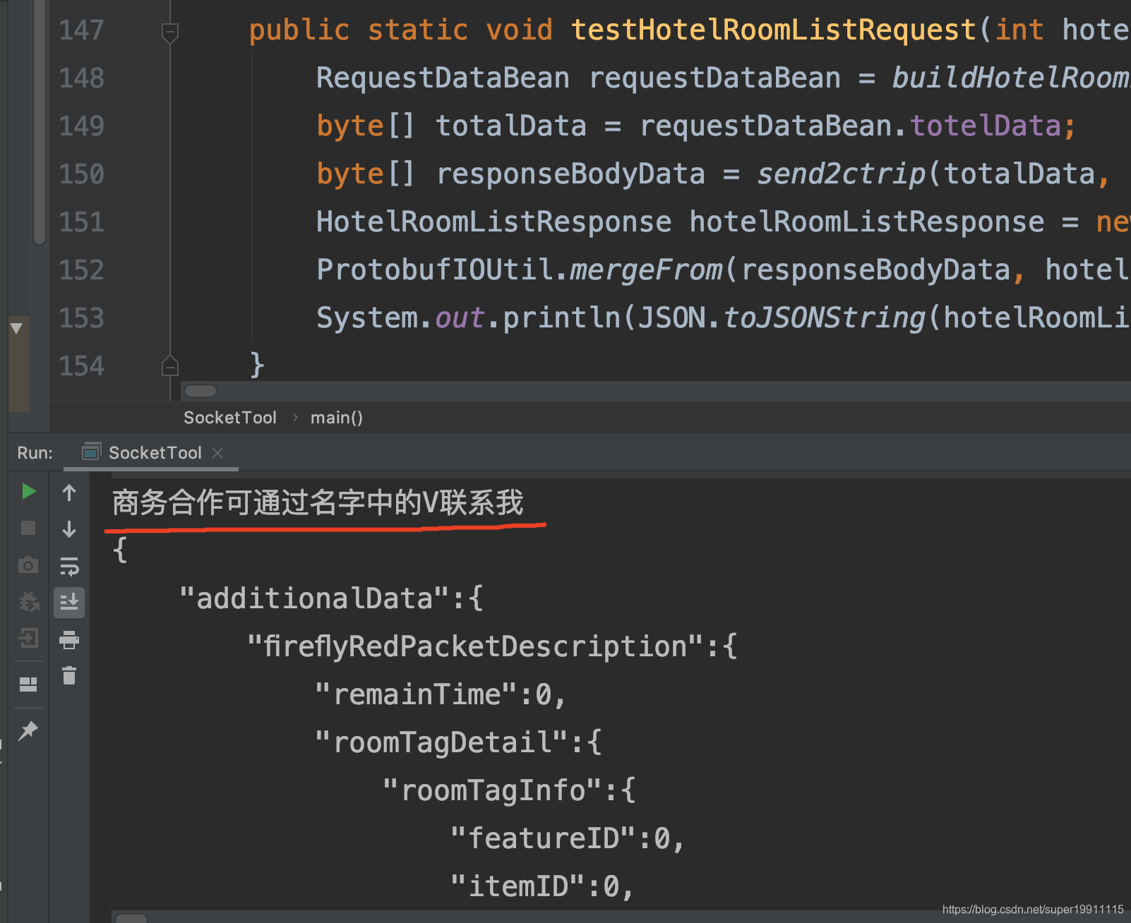Click testHotelRoomListRequest method name

point(773,30)
